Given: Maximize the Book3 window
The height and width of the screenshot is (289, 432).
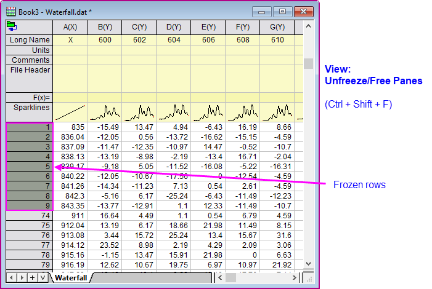Looking at the screenshot, I should (282, 12).
